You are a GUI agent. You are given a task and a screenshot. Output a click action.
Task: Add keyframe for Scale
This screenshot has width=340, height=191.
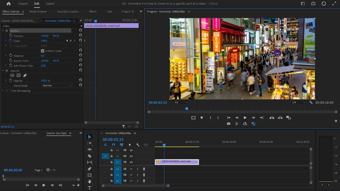click(x=71, y=40)
